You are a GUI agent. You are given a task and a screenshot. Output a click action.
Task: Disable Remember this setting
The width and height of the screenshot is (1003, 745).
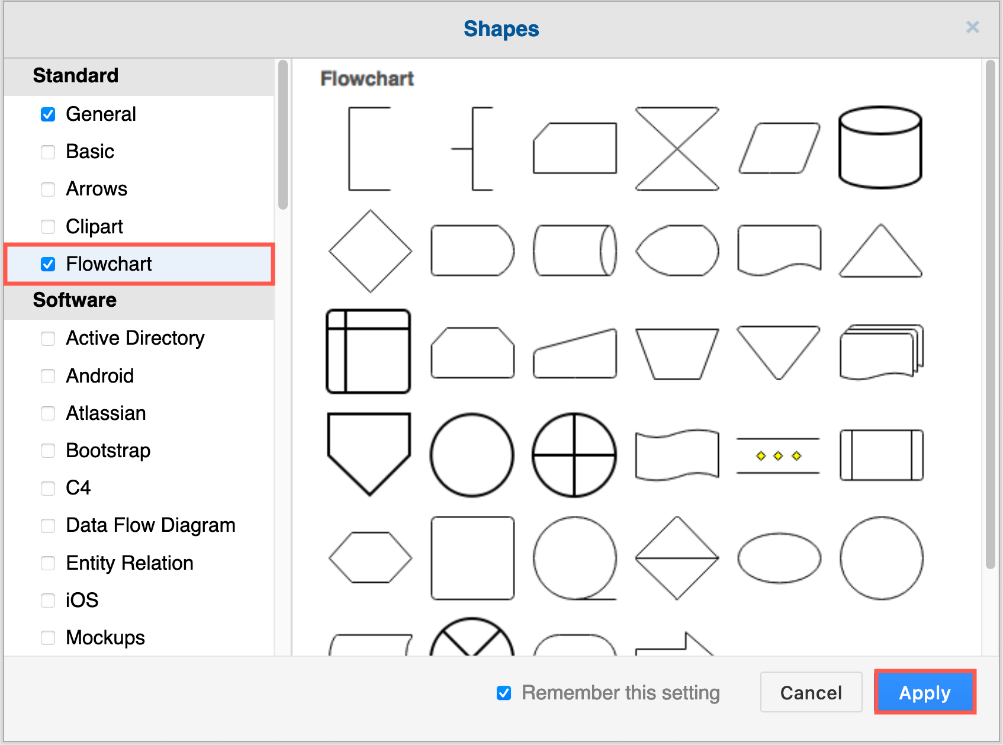(x=503, y=693)
